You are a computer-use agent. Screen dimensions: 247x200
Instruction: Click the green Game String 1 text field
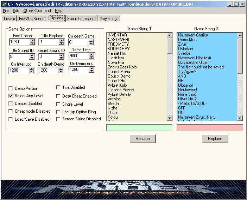pyautogui.click(x=139, y=128)
